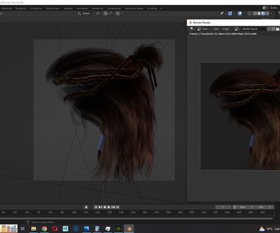280x233 pixels.
Task: Open Calculator from taskbar
Action: [97, 228]
